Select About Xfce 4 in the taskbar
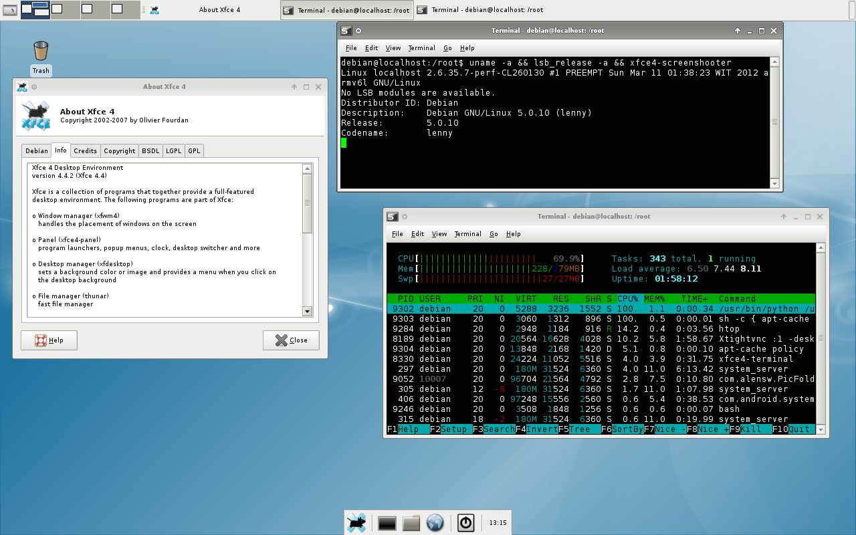The width and height of the screenshot is (856, 535). point(213,10)
